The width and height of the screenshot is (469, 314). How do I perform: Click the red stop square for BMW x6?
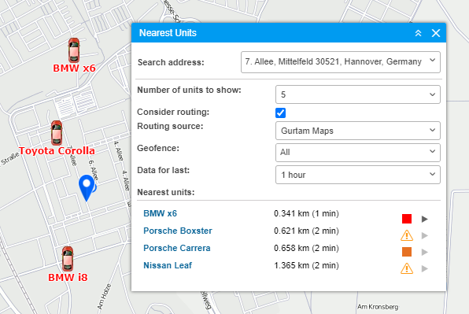click(x=407, y=219)
